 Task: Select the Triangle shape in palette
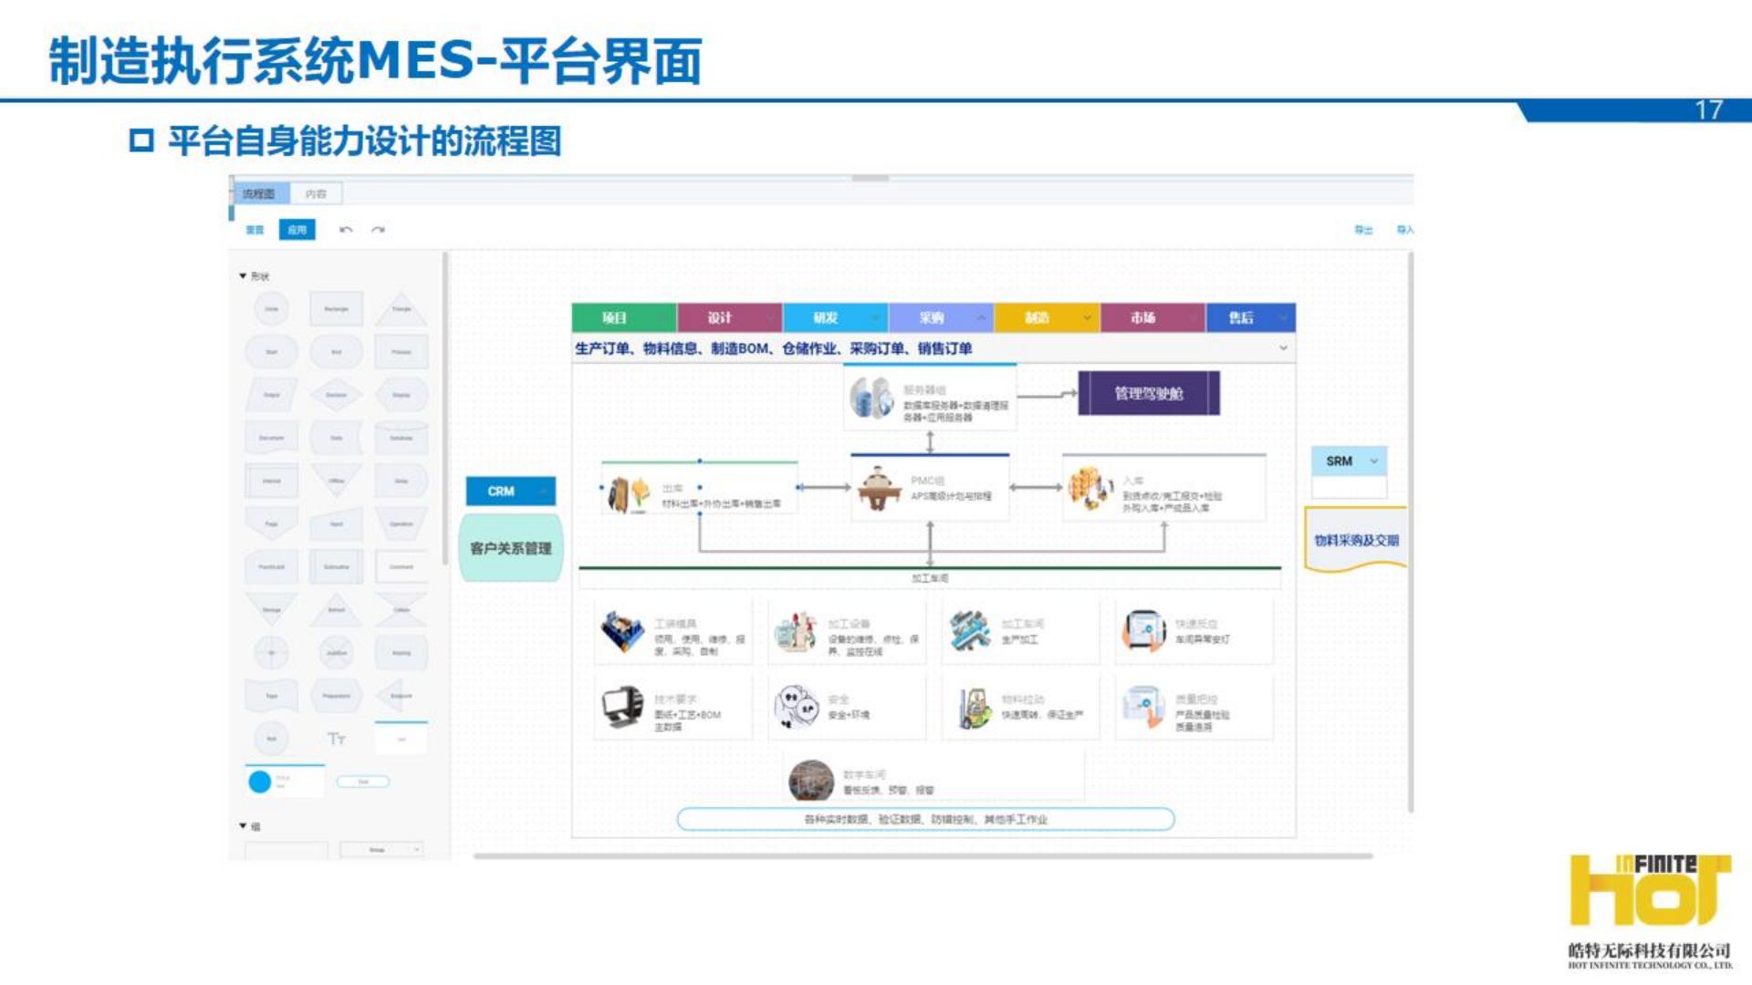[401, 309]
